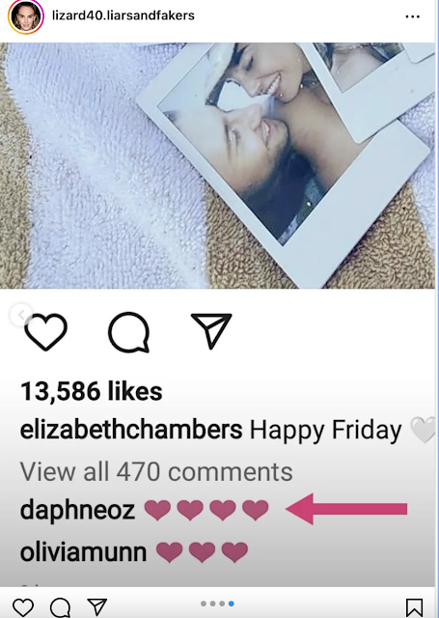Like the post using the small bottom heart
Viewport: 439px width, 618px height.
coord(23,607)
